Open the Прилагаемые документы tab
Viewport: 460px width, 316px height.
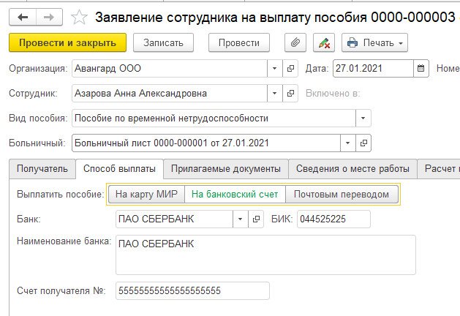point(225,169)
